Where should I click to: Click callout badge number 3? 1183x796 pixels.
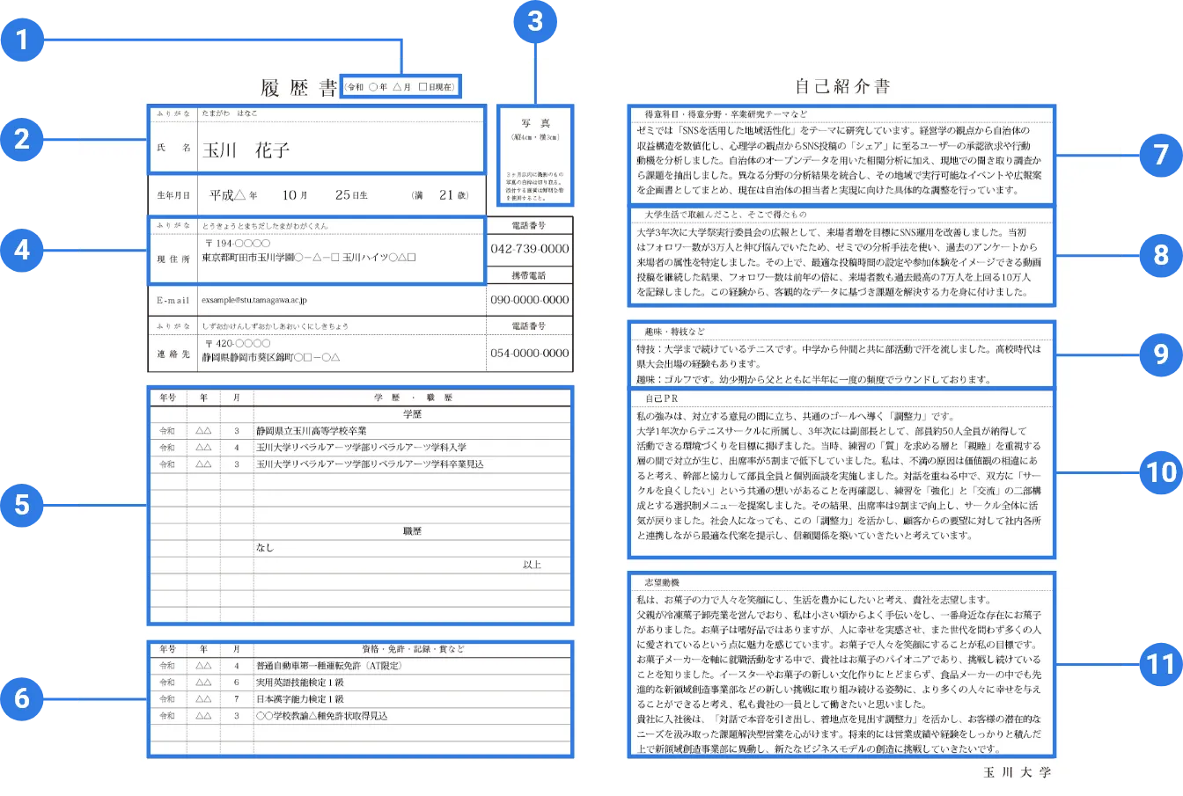click(535, 21)
